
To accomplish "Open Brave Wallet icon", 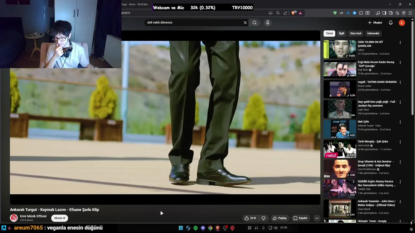I will 391,13.
